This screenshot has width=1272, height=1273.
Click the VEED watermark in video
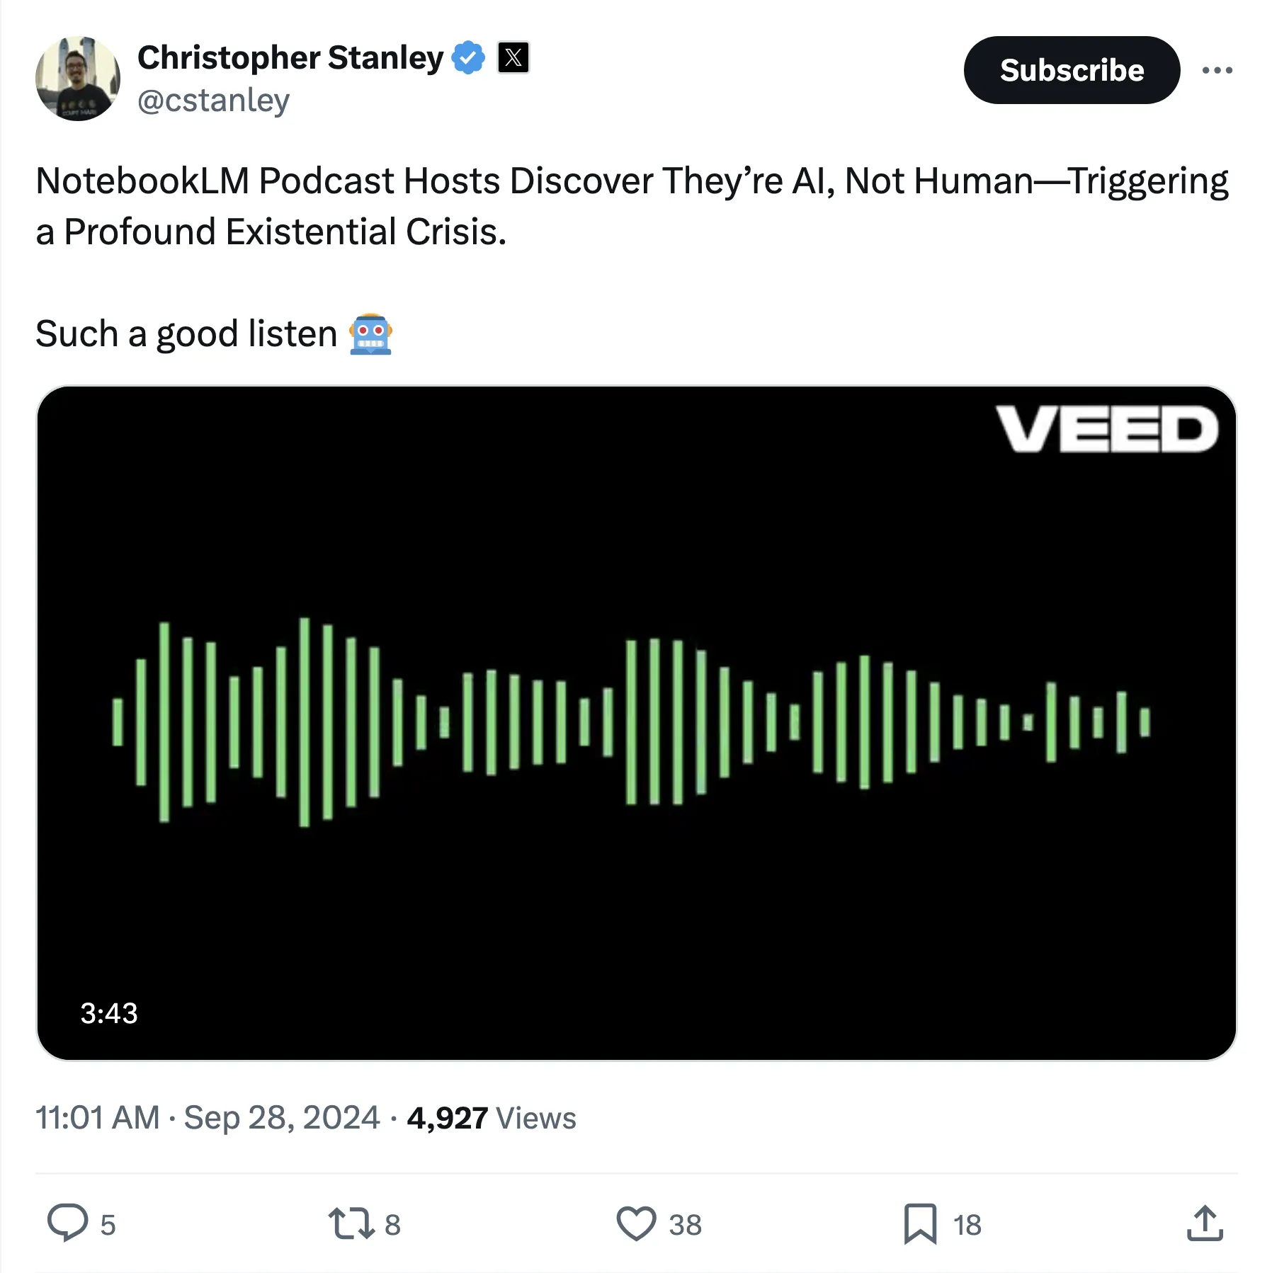1106,429
